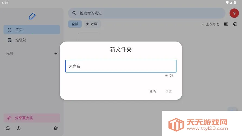Focus the 搜索你的笔记 search field
Viewport: 242px width, 136px height.
pyautogui.click(x=147, y=13)
